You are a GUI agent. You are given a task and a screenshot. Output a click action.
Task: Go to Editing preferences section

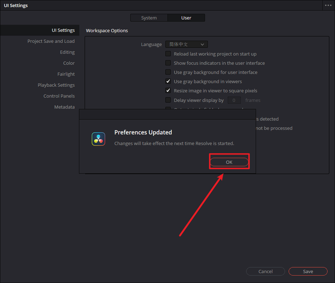coord(67,52)
